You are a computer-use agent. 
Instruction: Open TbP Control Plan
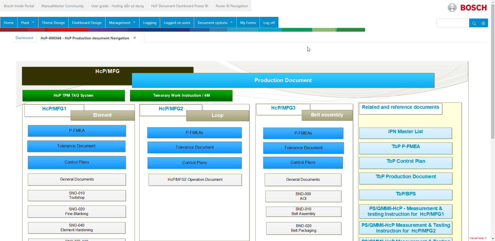pos(406,163)
